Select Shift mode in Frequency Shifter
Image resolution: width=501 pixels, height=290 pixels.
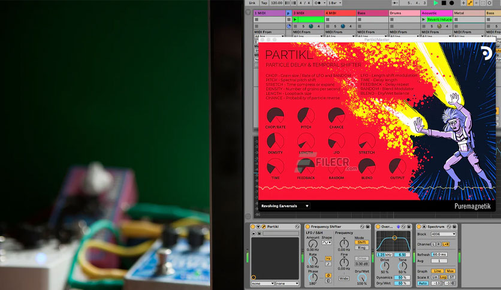tap(362, 242)
